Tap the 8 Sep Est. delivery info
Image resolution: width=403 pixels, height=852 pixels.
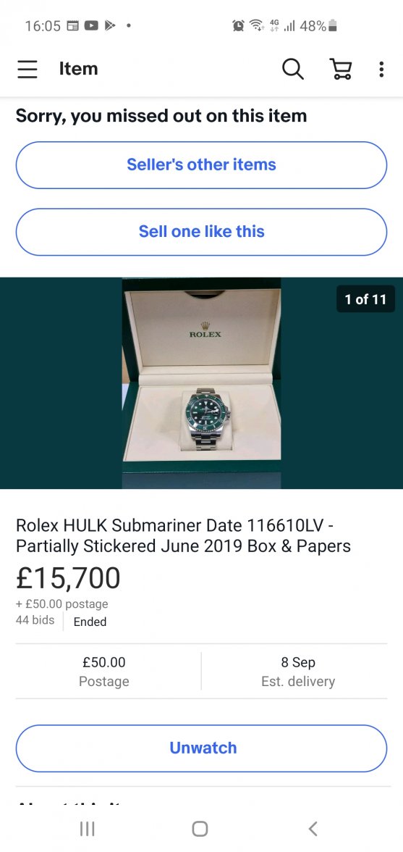tap(298, 672)
